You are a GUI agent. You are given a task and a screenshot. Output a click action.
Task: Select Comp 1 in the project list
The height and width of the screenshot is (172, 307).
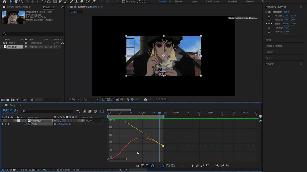[x=12, y=43]
